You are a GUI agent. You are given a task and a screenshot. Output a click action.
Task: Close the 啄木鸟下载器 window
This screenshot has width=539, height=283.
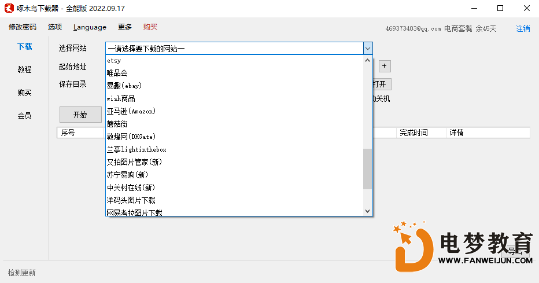click(x=527, y=8)
